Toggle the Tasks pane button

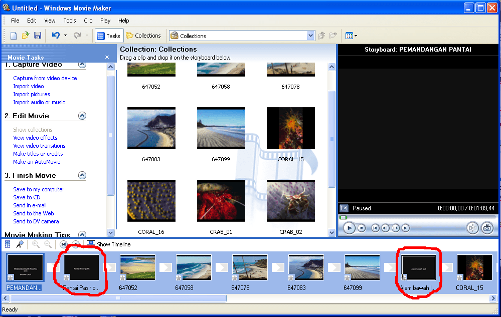(109, 36)
